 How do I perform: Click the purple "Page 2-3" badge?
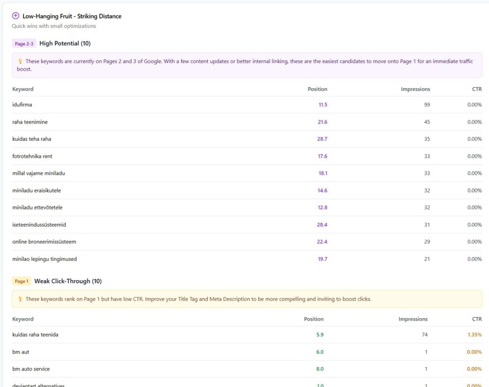coord(24,44)
